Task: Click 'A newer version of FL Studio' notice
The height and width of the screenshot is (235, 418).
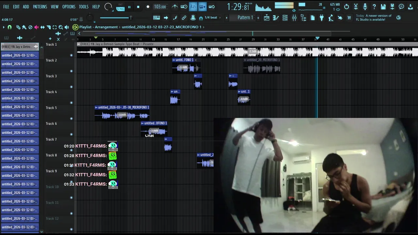Action: (x=374, y=18)
